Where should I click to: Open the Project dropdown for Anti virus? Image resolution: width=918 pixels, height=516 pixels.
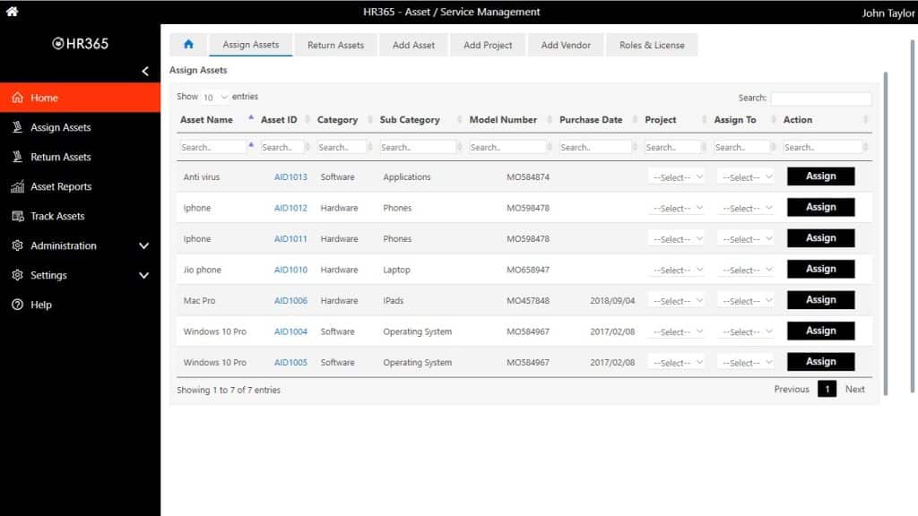click(677, 176)
